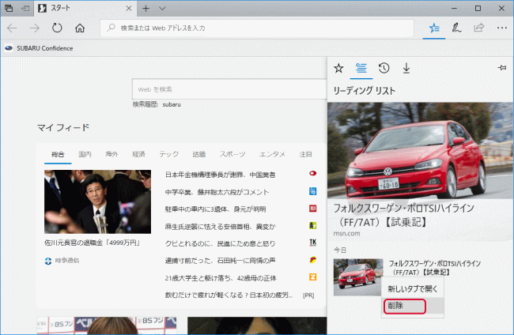The width and height of the screenshot is (514, 335).
Task: Share this page icon
Action: pyautogui.click(x=479, y=28)
